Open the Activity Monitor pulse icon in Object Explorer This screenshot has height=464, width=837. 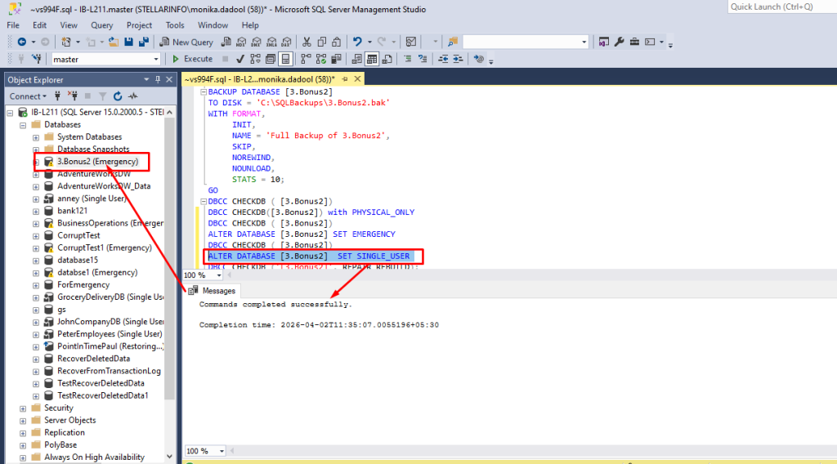[x=133, y=96]
